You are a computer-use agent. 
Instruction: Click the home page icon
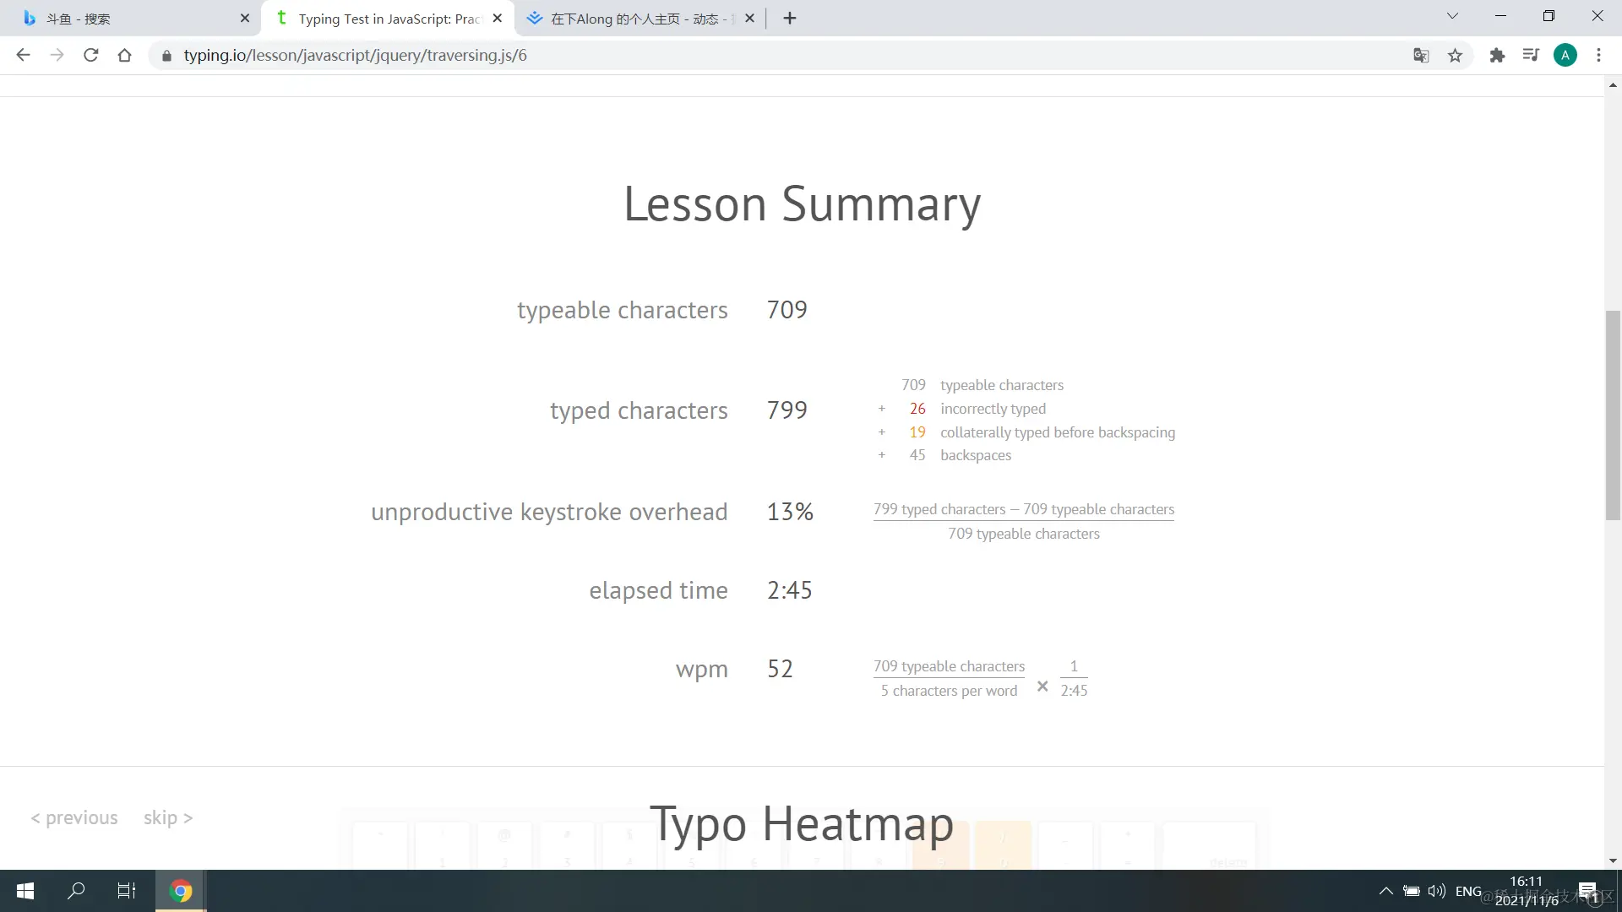point(125,56)
